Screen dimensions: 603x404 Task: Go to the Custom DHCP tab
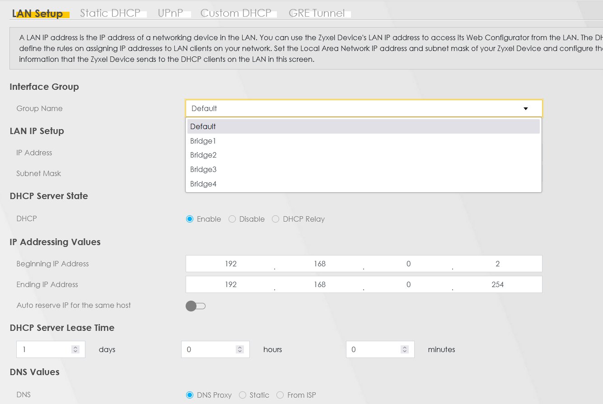[235, 13]
